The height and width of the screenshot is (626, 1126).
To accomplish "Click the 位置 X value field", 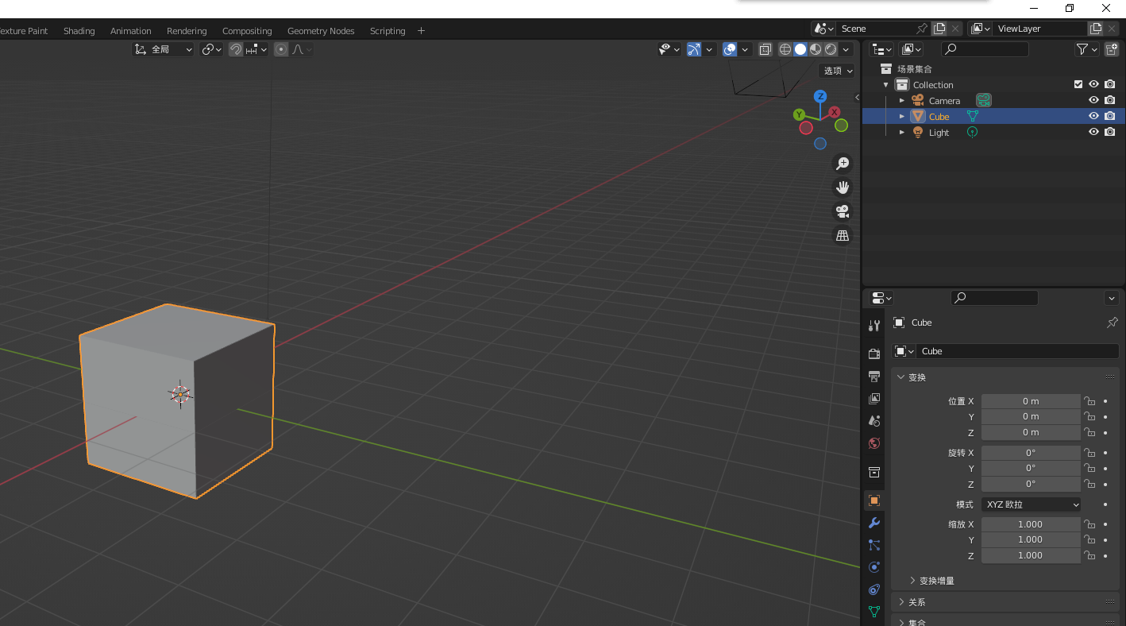I will point(1030,401).
